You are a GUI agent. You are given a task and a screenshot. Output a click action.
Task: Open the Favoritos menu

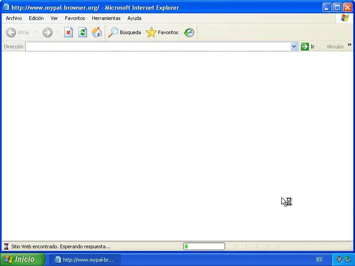tap(75, 18)
